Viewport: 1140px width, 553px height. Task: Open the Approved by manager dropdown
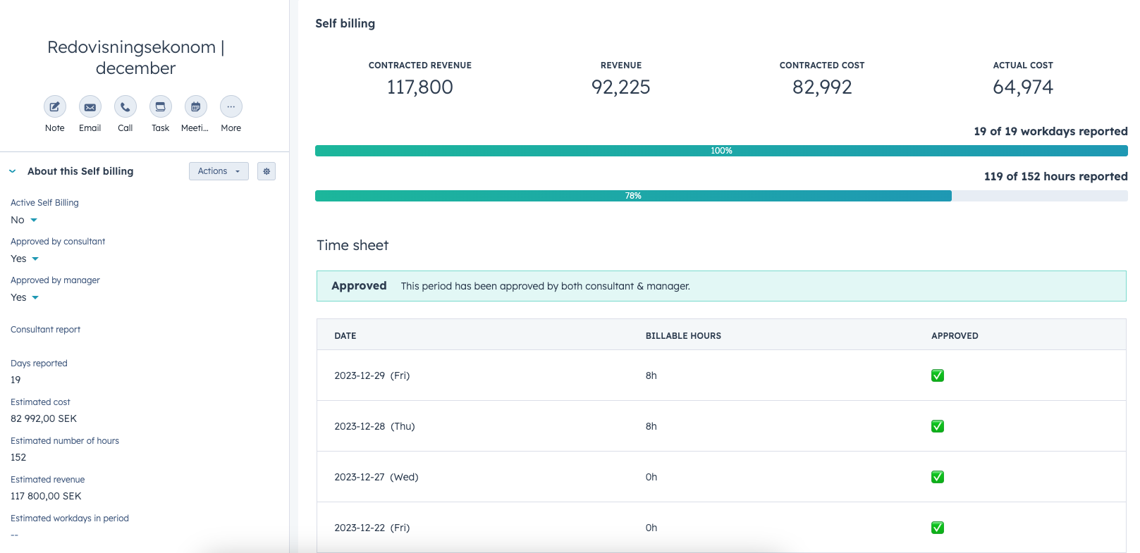(x=25, y=298)
